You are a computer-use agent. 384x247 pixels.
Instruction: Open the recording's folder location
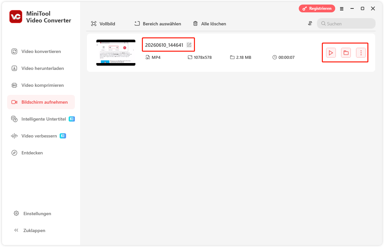pyautogui.click(x=346, y=53)
